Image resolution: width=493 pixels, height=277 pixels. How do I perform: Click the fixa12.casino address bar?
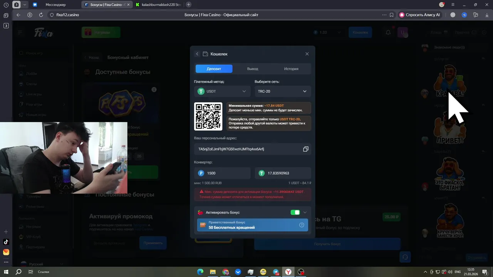(x=68, y=15)
